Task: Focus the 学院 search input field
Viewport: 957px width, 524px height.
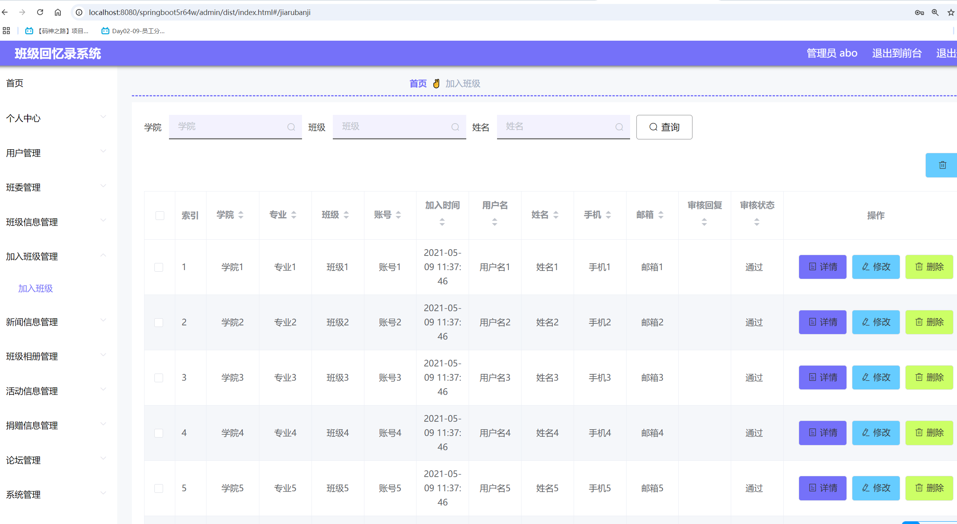Action: pos(235,127)
